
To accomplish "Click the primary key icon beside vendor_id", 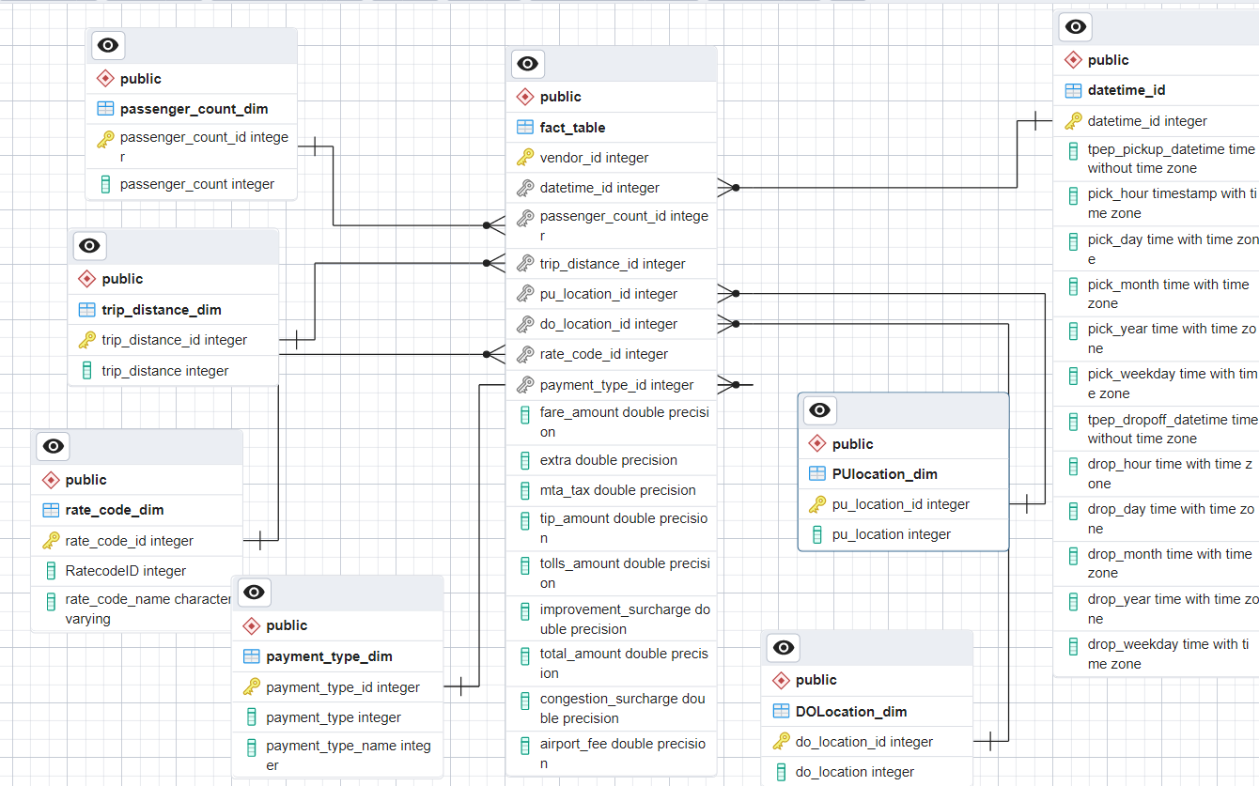I will pos(524,157).
